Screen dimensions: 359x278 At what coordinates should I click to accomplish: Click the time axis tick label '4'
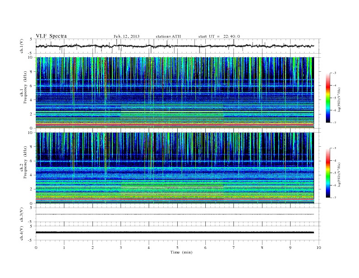tap(149, 248)
